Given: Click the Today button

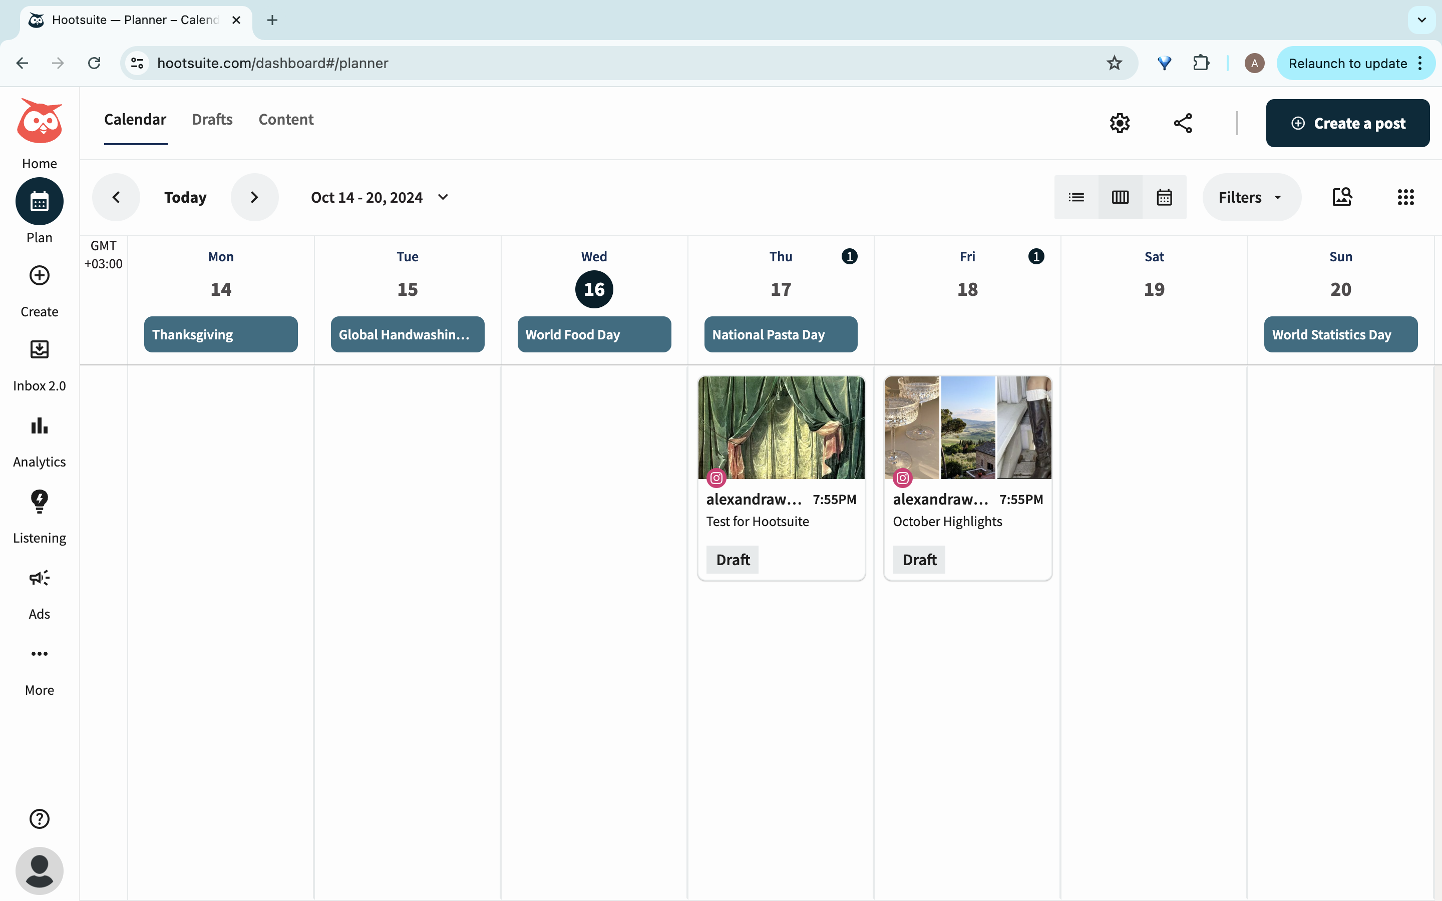Looking at the screenshot, I should click(x=185, y=197).
